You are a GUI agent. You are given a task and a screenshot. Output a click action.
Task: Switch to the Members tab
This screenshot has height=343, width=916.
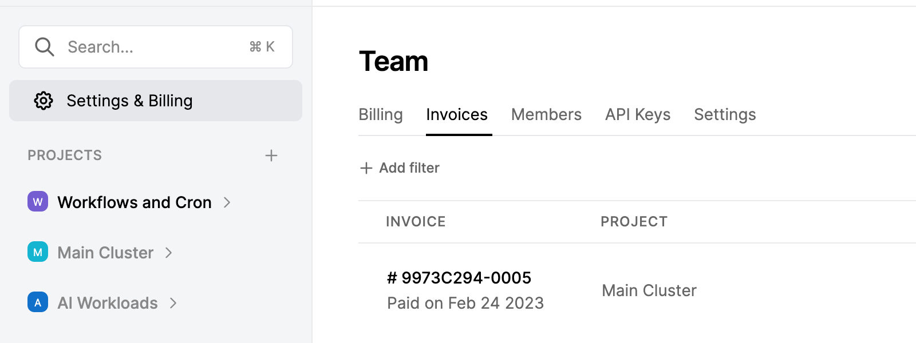click(x=546, y=115)
